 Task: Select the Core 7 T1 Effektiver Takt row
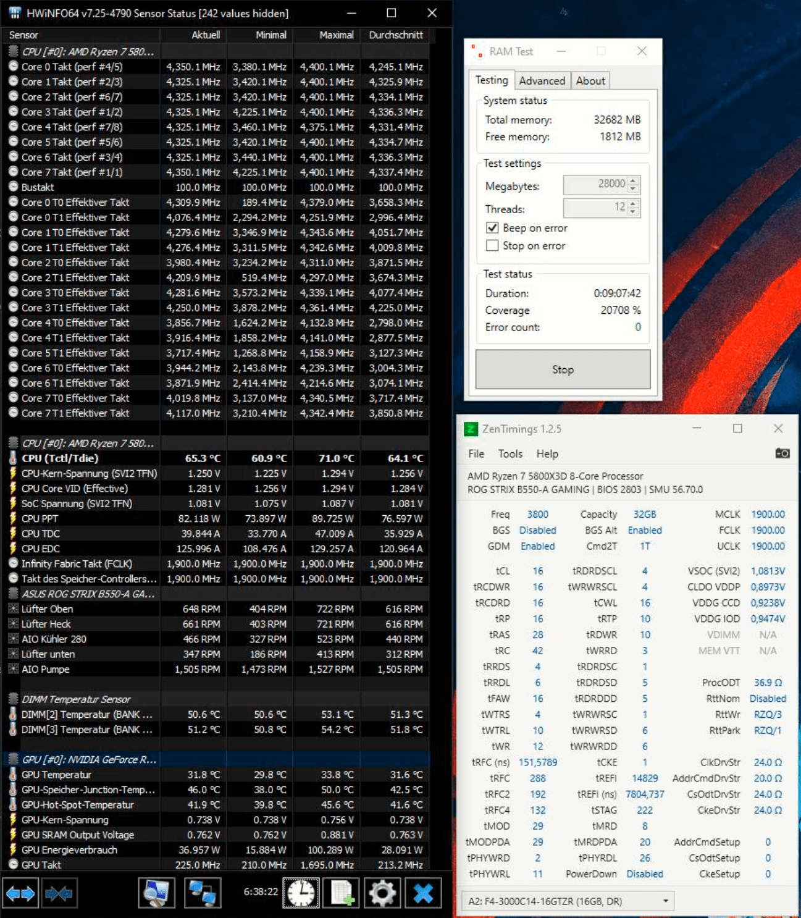216,413
